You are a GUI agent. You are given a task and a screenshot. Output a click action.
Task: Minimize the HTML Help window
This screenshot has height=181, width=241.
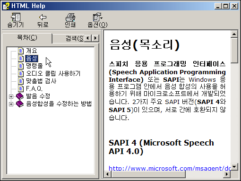click(x=218, y=6)
